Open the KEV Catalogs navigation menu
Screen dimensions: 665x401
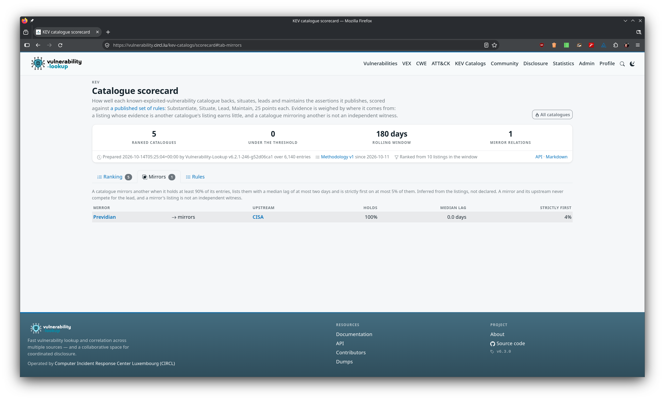[470, 63]
